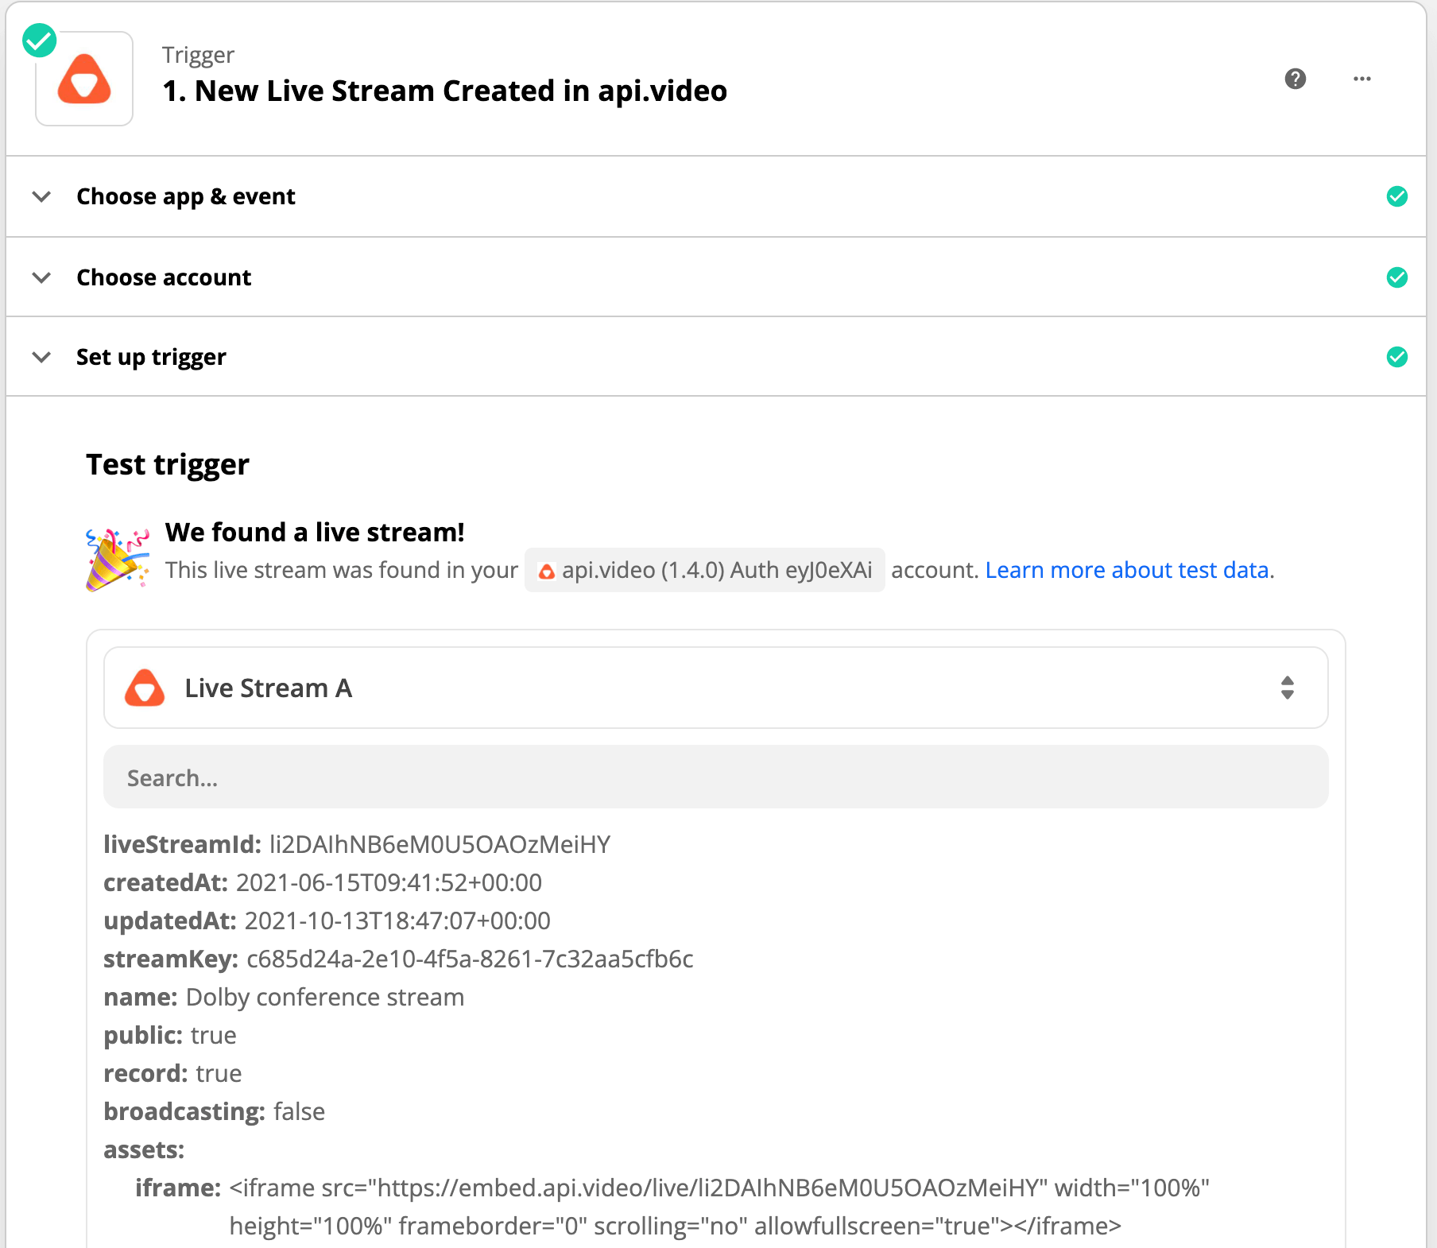Select the Choose account section header

pyautogui.click(x=164, y=277)
